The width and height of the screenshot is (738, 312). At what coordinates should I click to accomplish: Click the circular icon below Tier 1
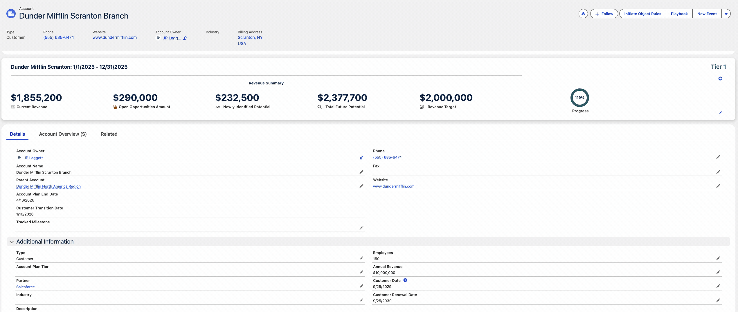click(x=720, y=79)
